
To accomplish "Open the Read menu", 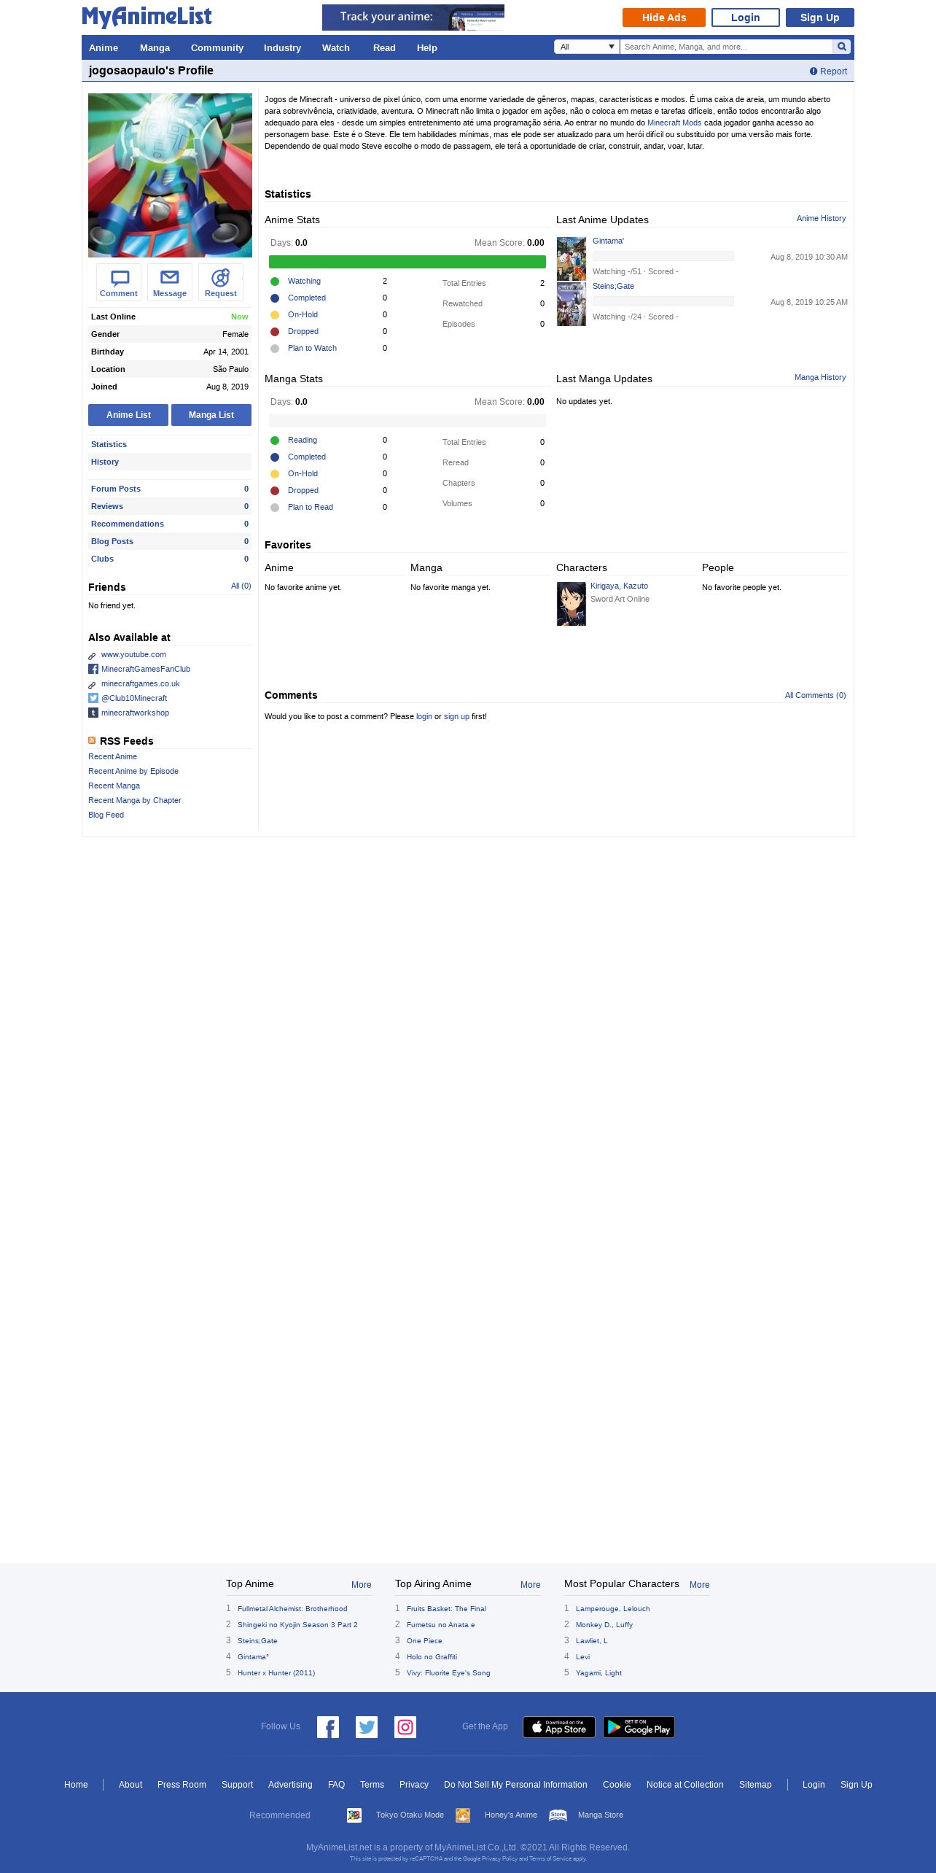I will [x=384, y=47].
